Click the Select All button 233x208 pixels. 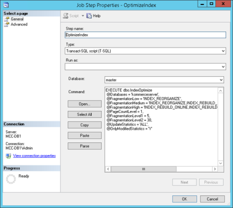85,114
